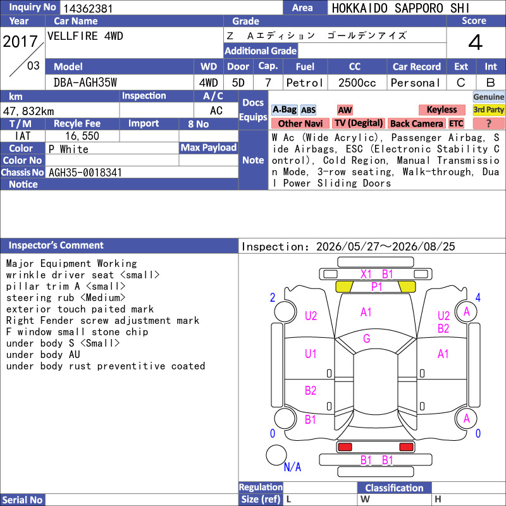This screenshot has width=506, height=506.
Task: Click the red left taillight on diagram
Action: tap(345, 447)
